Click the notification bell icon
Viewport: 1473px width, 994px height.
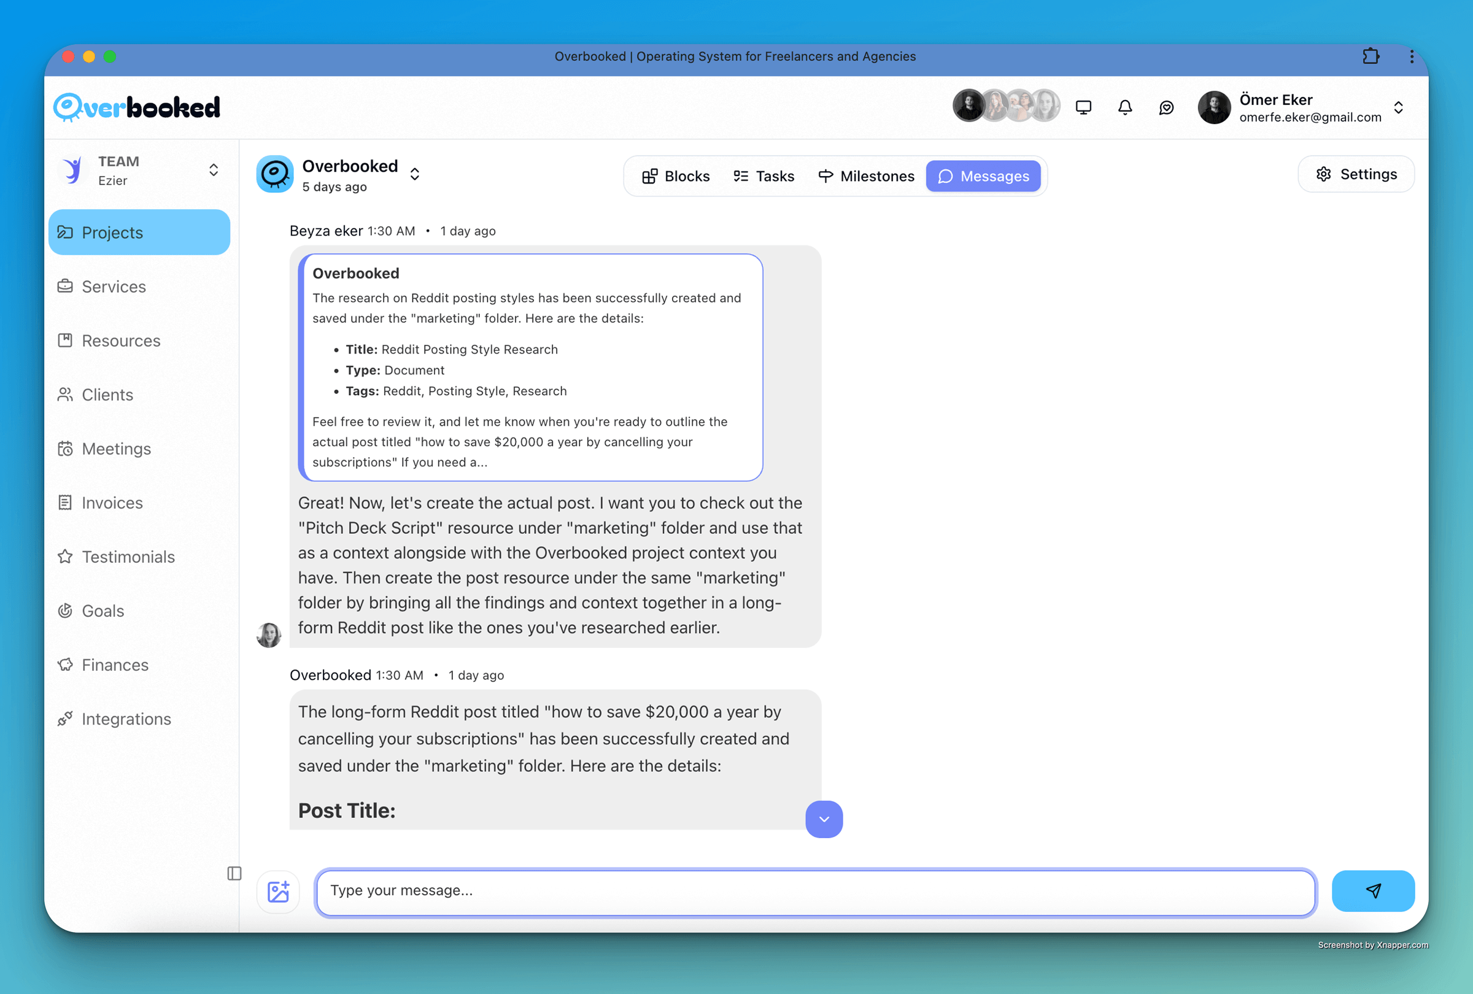click(x=1124, y=108)
